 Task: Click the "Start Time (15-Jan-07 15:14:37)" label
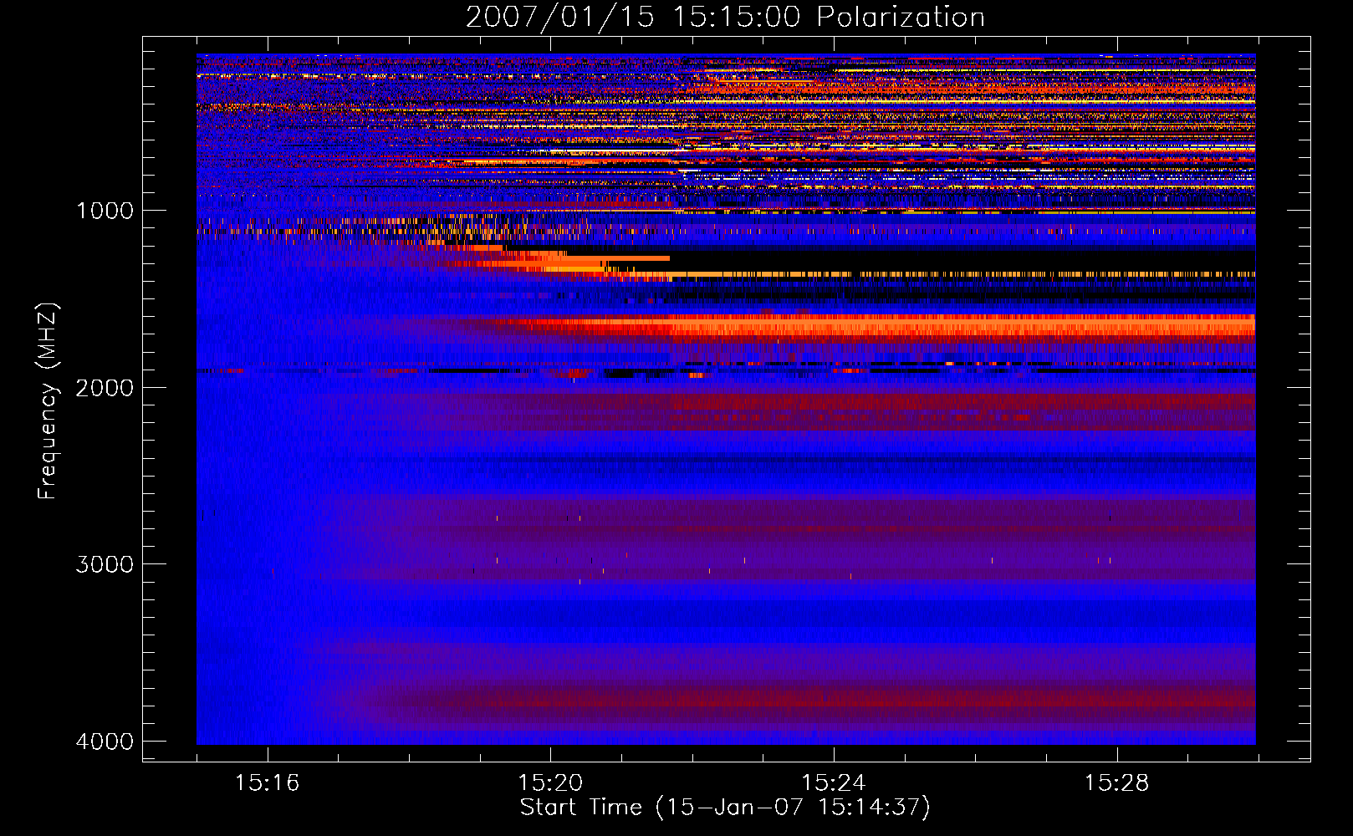pyautogui.click(x=725, y=808)
